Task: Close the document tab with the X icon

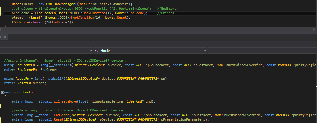Action: (x=5, y=37)
